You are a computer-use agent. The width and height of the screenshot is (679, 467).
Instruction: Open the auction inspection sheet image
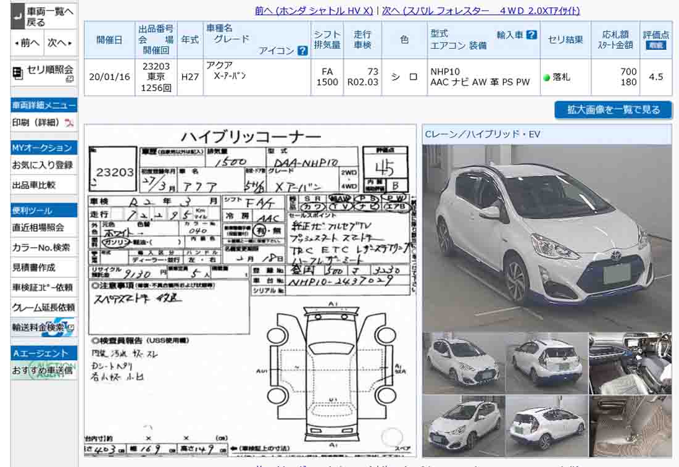[x=250, y=290]
